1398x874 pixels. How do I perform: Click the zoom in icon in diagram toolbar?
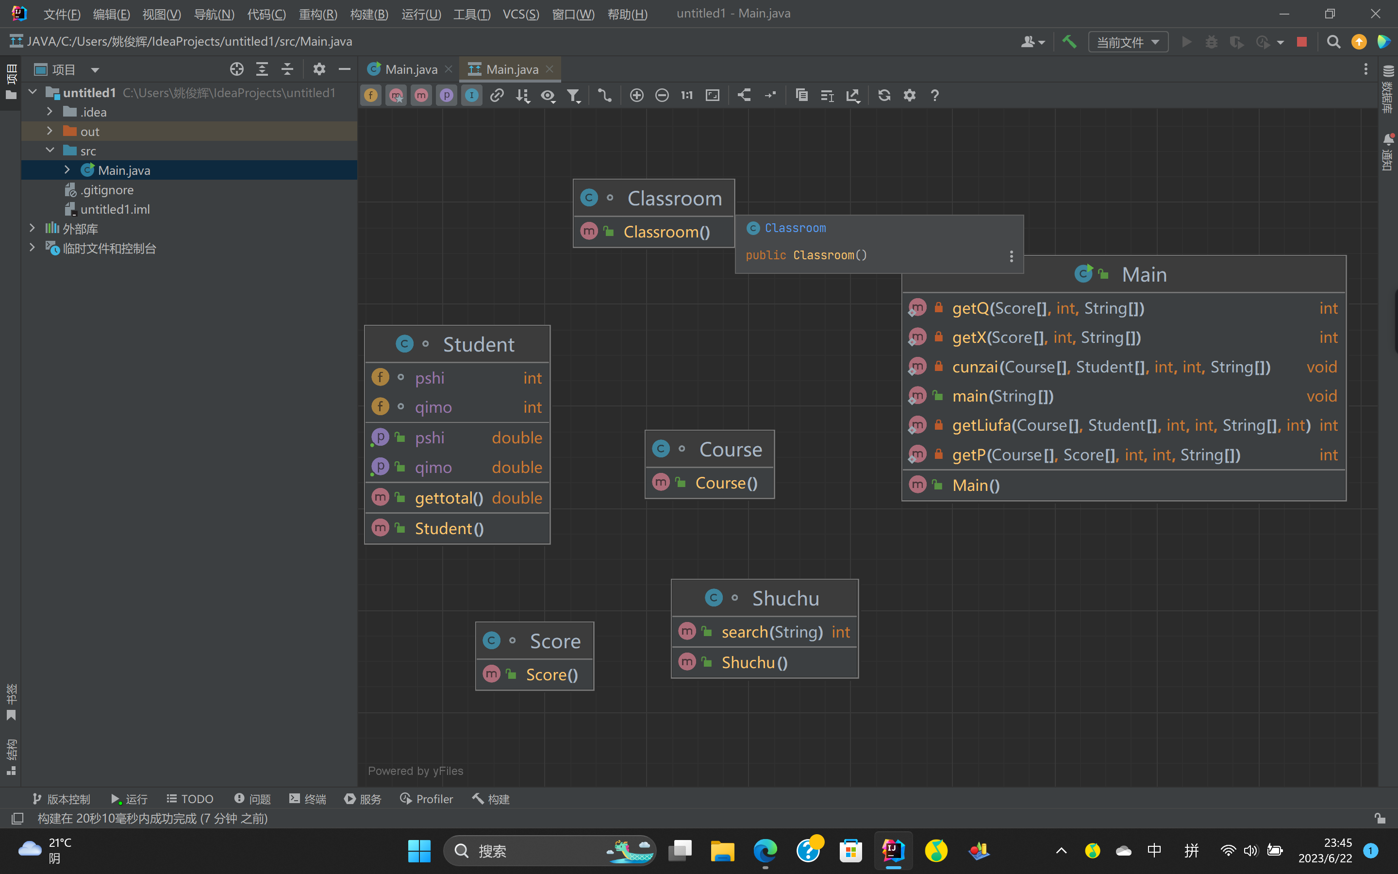tap(636, 95)
